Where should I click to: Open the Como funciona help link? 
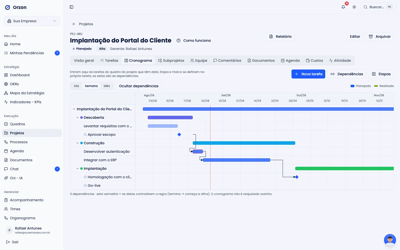(x=194, y=40)
